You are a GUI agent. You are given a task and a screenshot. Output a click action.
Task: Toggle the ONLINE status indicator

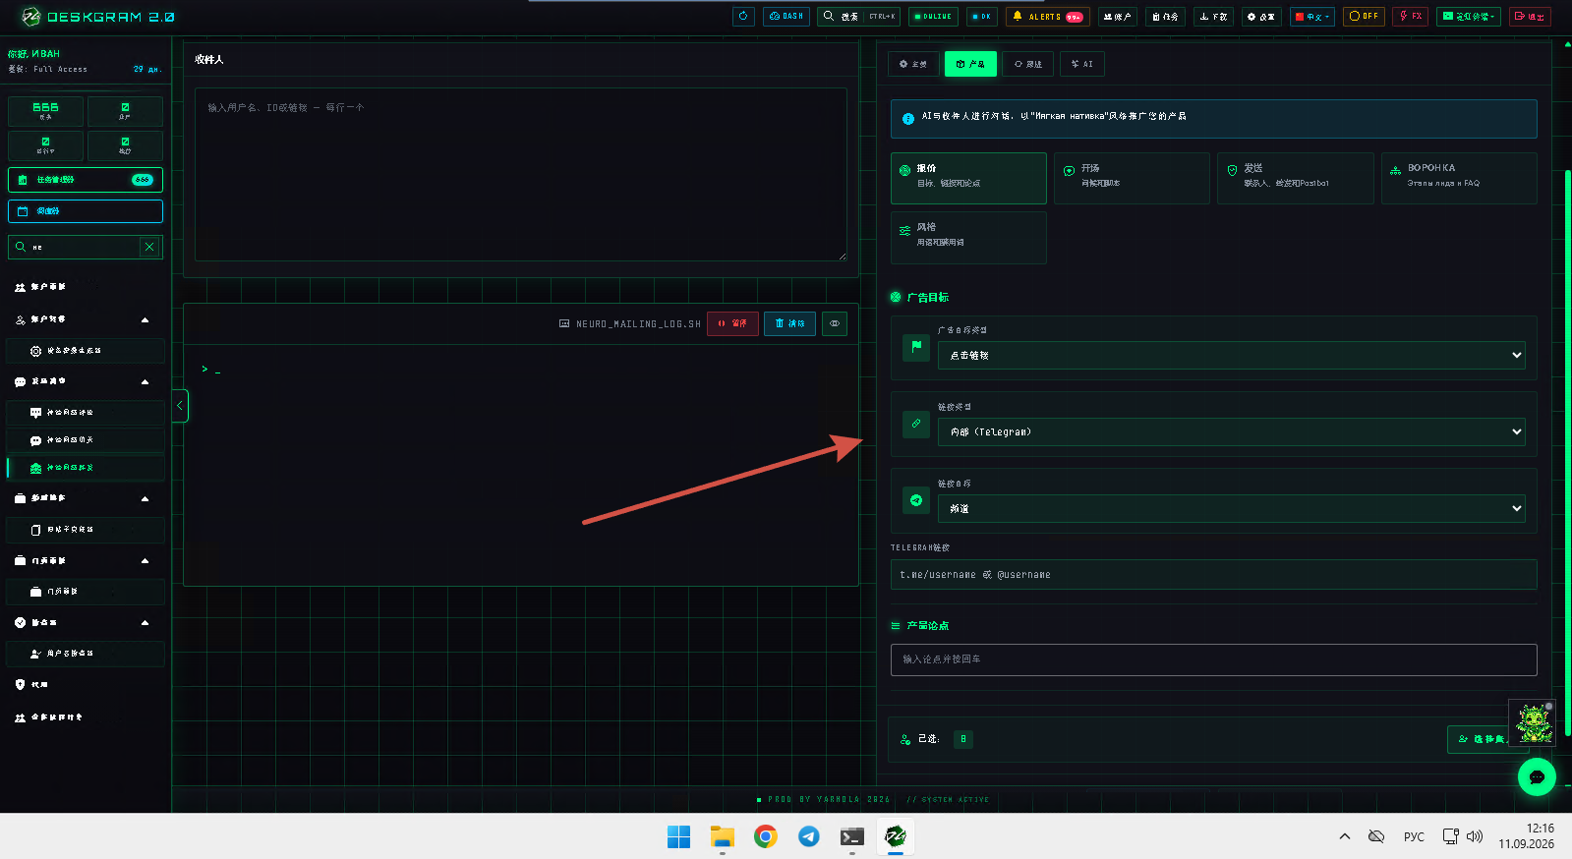933,16
